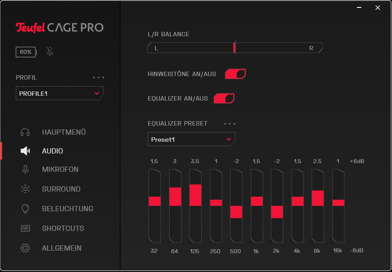Adjust the 125 Hz equalizer band slider
This screenshot has height=272, width=392.
click(x=195, y=206)
